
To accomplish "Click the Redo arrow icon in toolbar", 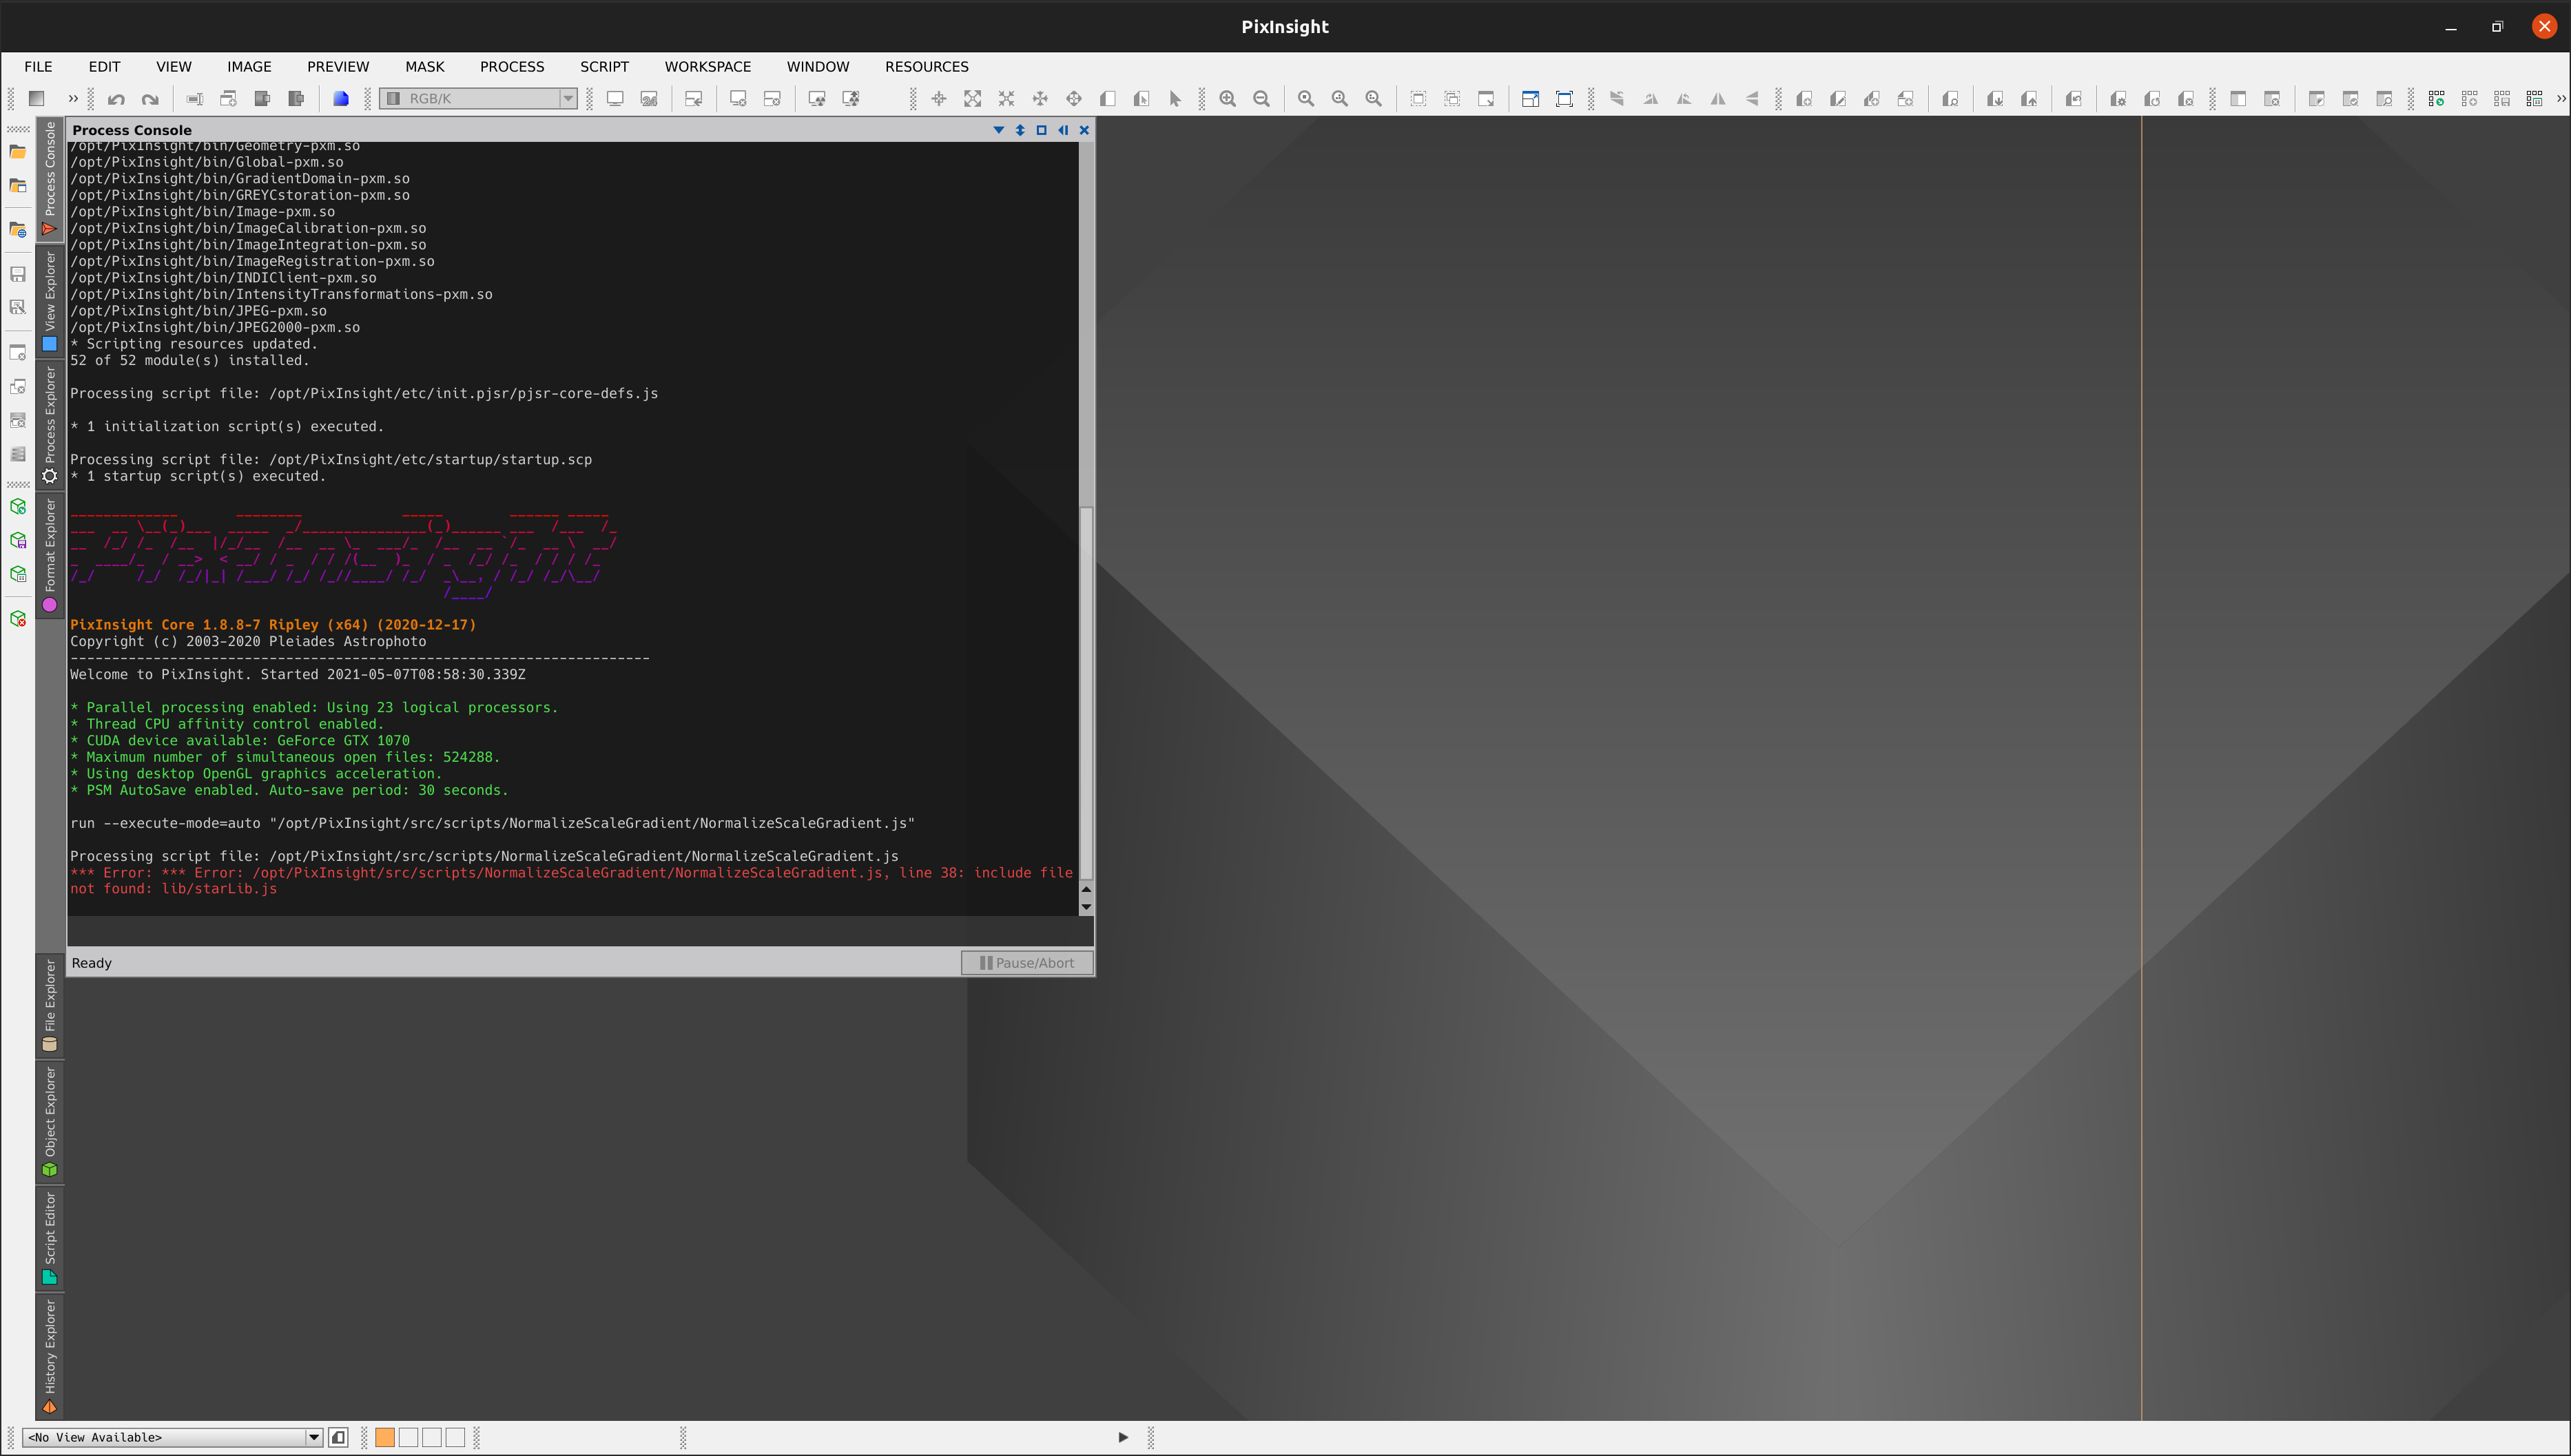I will (150, 98).
